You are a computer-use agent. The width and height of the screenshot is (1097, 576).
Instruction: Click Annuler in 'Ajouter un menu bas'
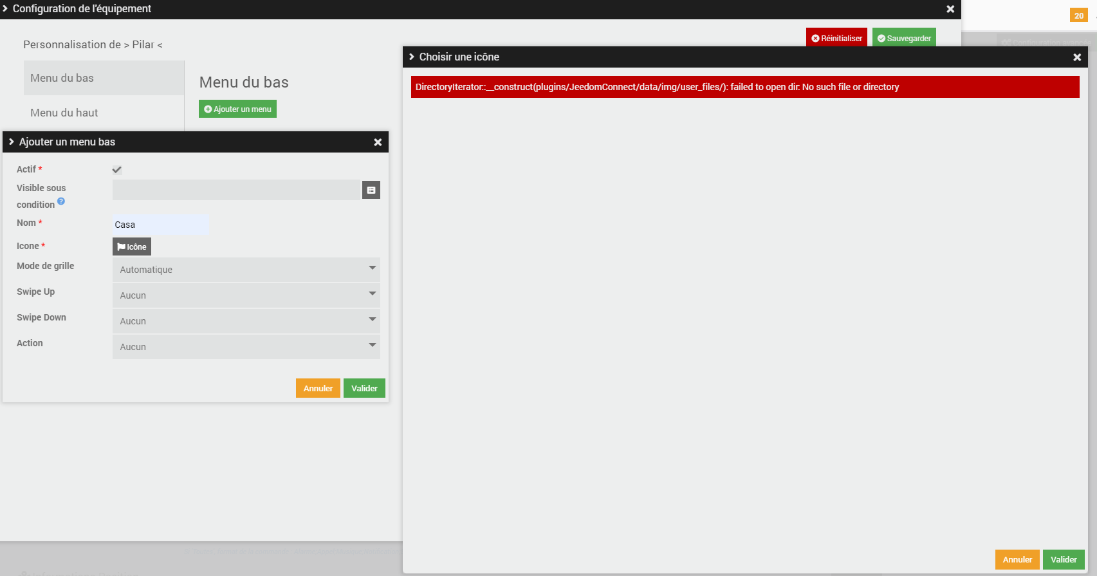coord(318,388)
